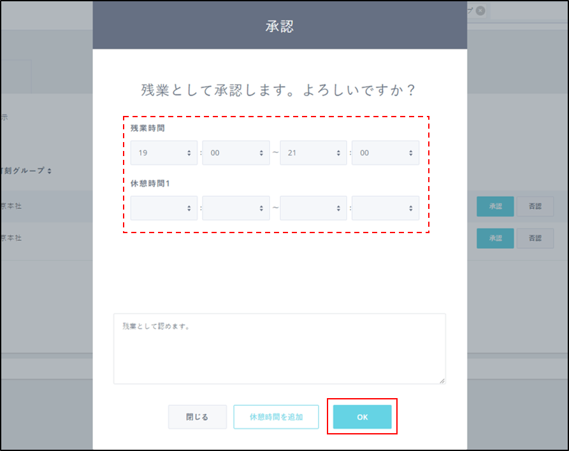Click the 承認 dialog title bar
The image size is (569, 451).
click(x=279, y=26)
